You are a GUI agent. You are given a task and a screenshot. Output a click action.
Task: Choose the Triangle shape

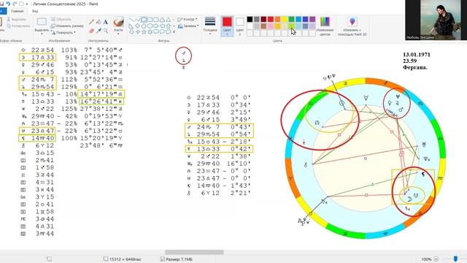pyautogui.click(x=169, y=20)
